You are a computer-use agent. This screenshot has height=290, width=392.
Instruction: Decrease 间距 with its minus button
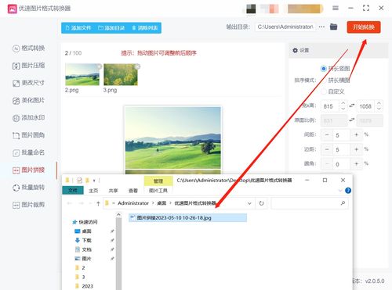327,135
